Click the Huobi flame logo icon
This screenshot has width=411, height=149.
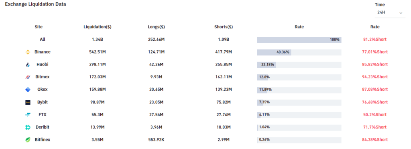(x=28, y=65)
